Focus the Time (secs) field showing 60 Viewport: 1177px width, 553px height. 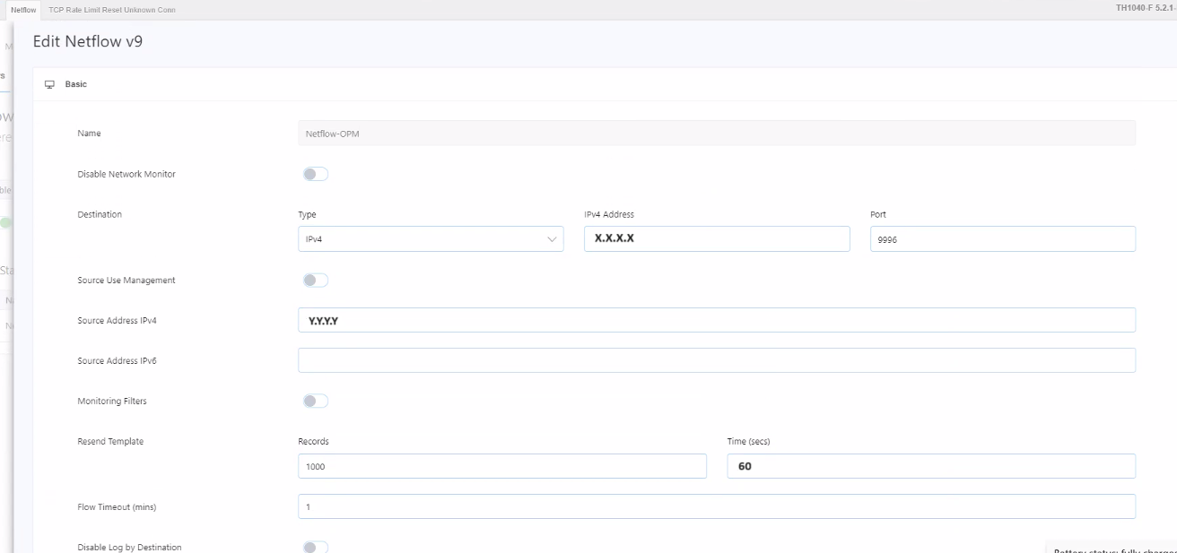click(x=930, y=466)
